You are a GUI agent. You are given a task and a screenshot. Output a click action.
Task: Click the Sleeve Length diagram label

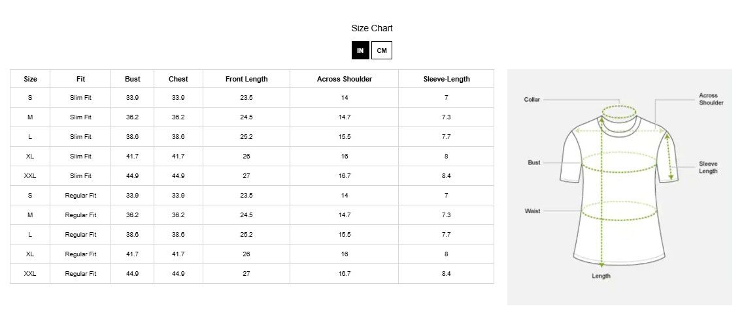click(x=708, y=167)
